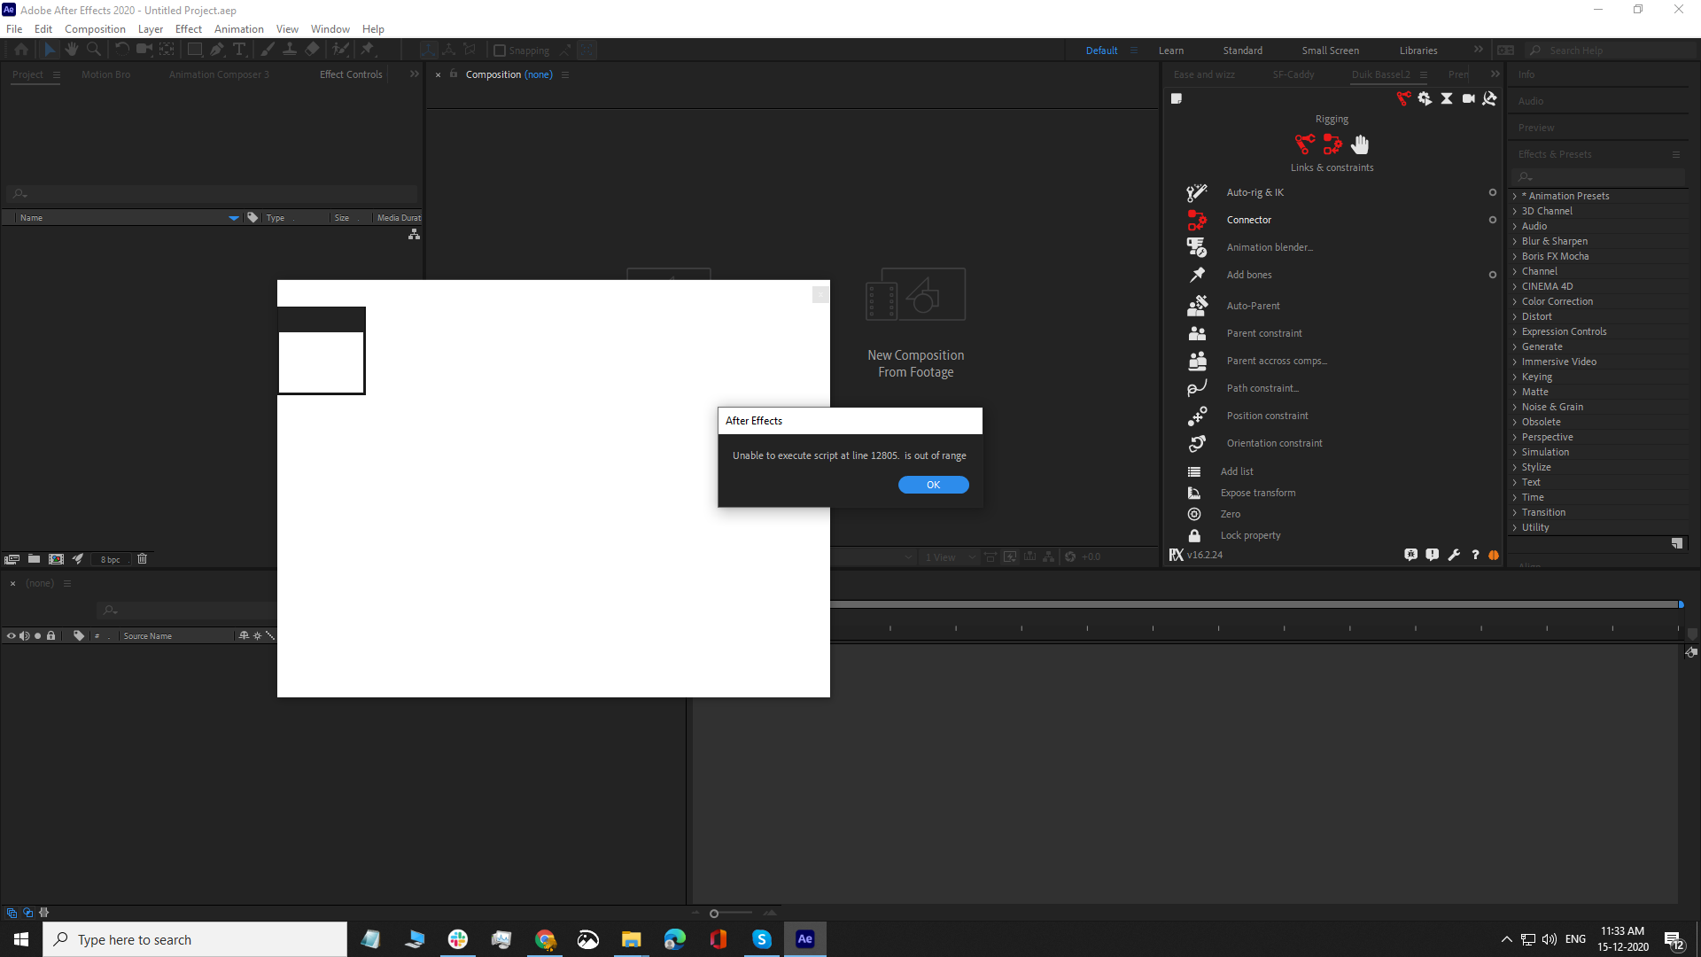Viewport: 1701px width, 957px height.
Task: Enable the Connector options toggle circle
Action: coord(1492,220)
